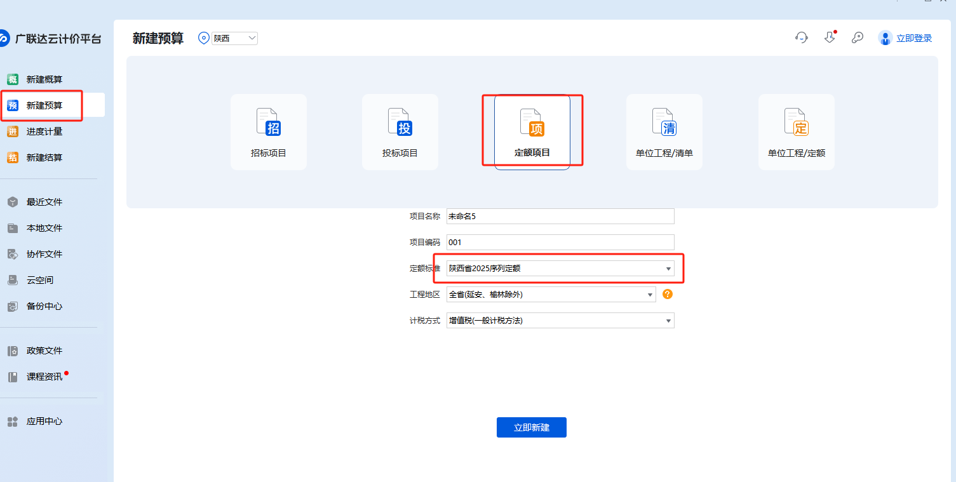Click the 进度计量 orange icon
This screenshot has width=956, height=482.
coord(13,131)
